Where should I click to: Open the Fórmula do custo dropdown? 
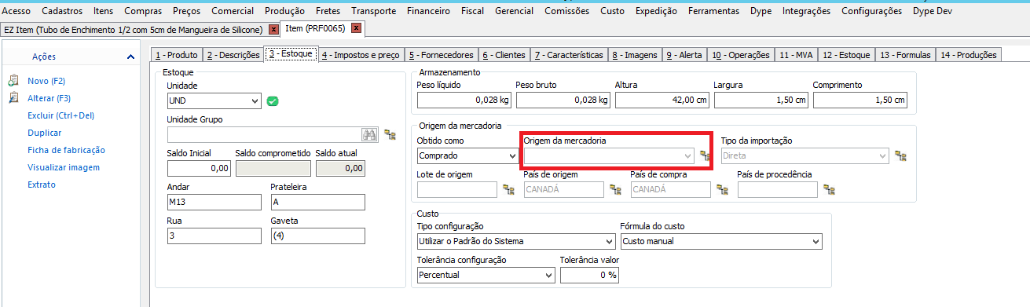click(816, 241)
